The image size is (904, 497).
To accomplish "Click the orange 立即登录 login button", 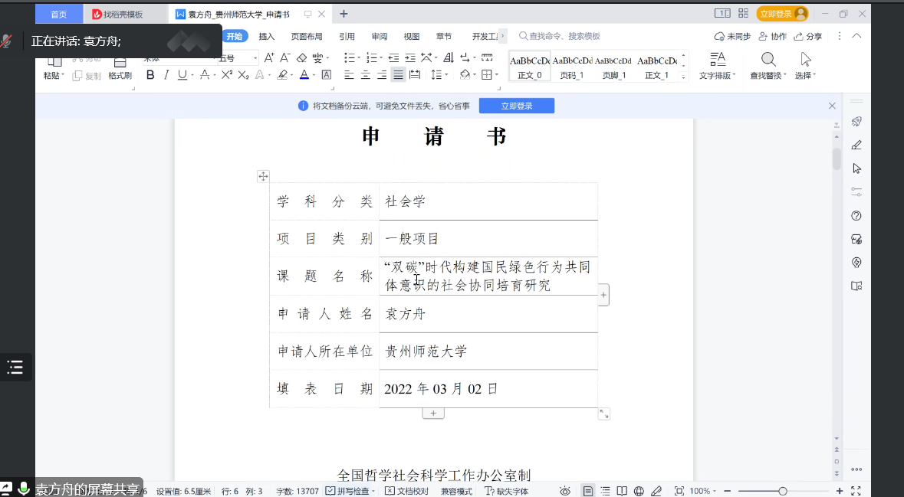I will click(x=782, y=14).
